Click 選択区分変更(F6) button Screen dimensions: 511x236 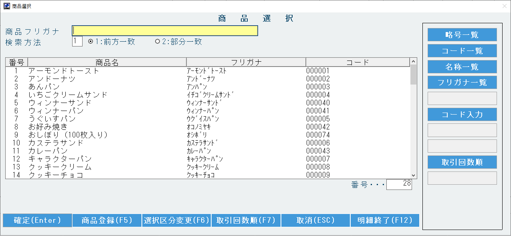[176, 220]
